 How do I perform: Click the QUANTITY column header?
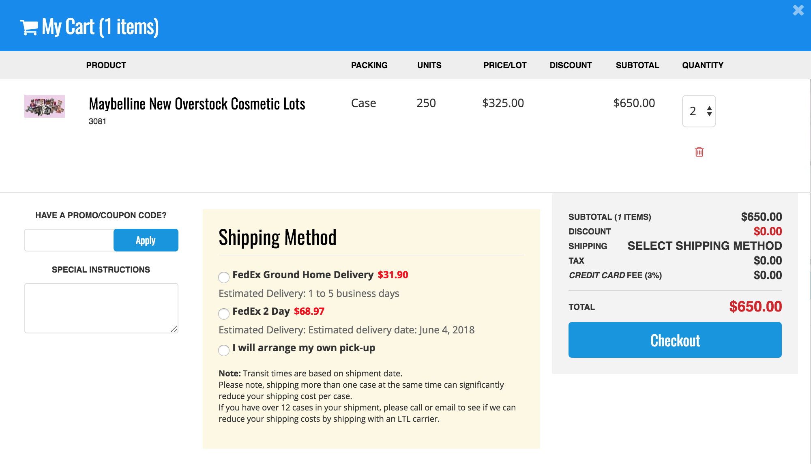703,65
